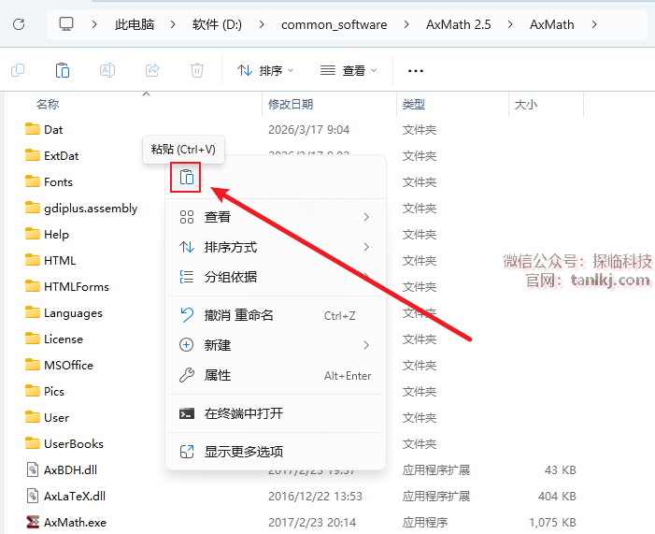Click the refresh icon in address bar

pyautogui.click(x=19, y=24)
